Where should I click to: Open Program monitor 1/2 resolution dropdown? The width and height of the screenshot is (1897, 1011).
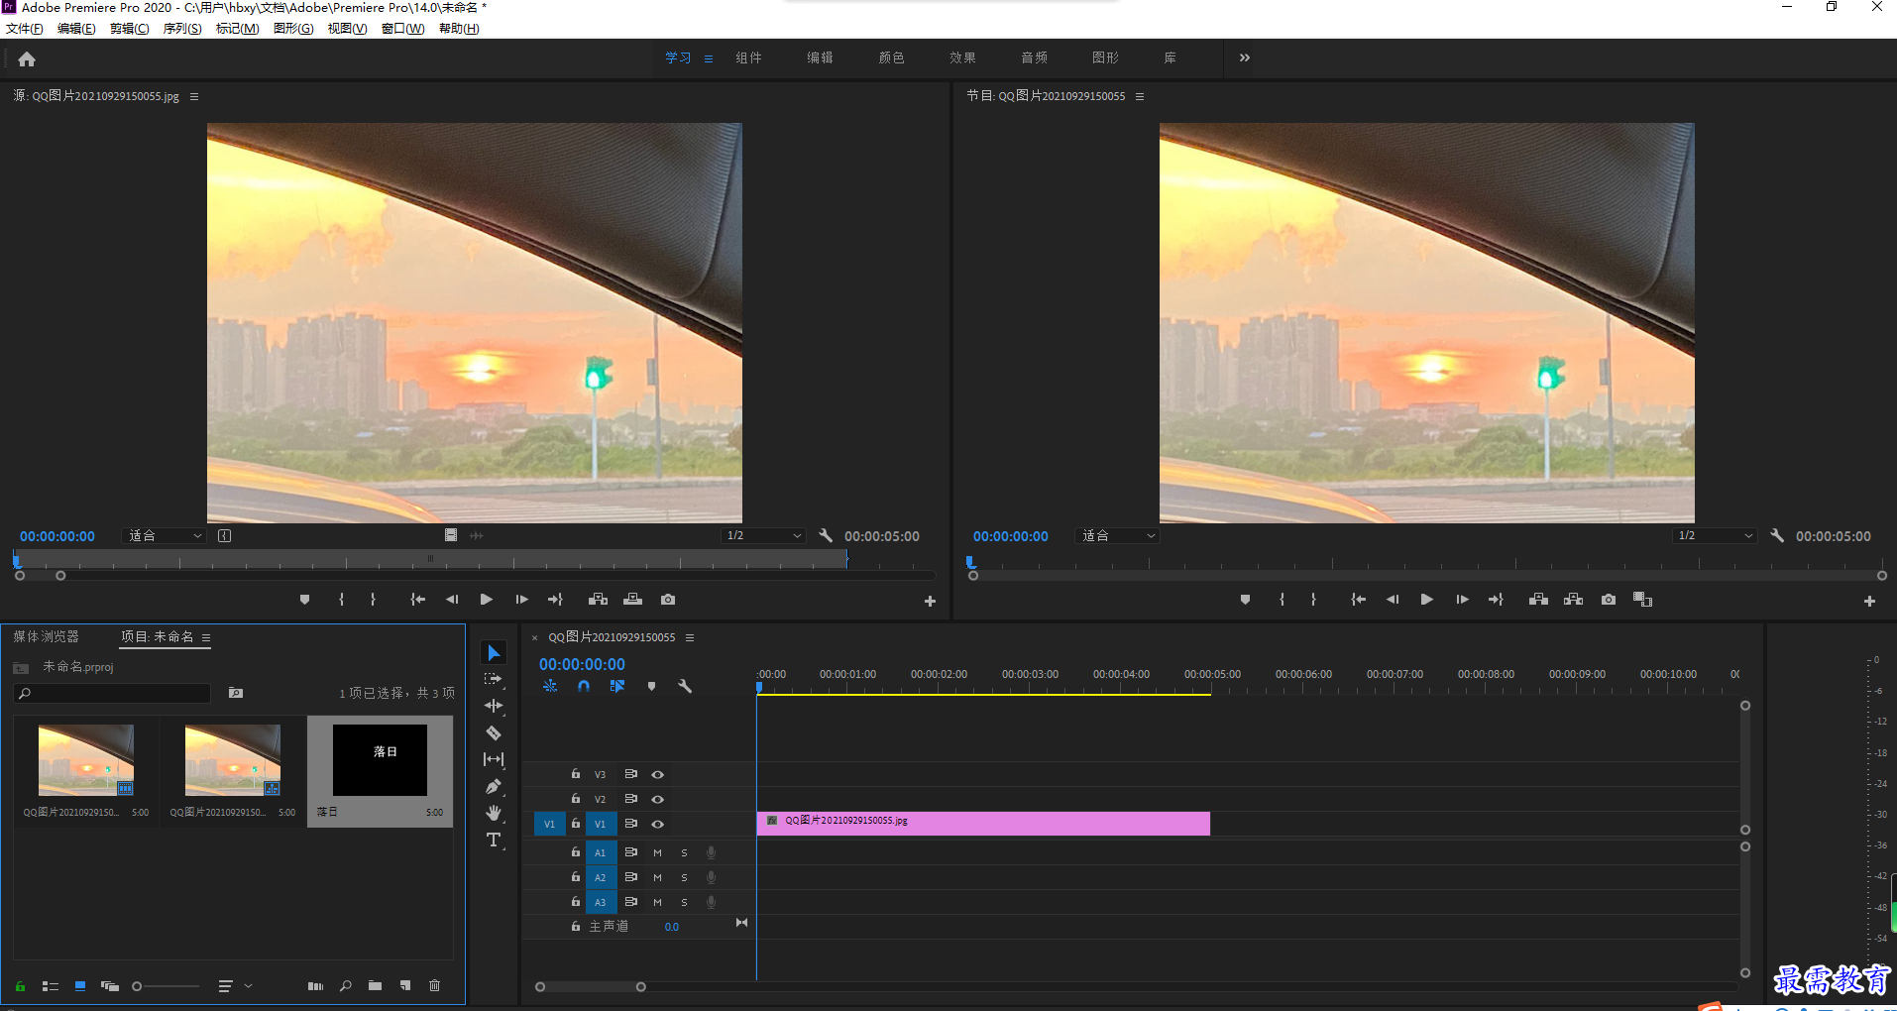1714,535
